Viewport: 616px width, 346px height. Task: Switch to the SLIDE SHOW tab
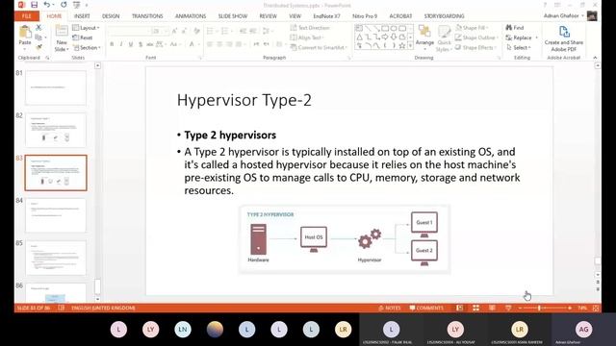233,16
